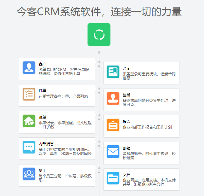Click the 文档 card title
The width and height of the screenshot is (204, 196).
click(127, 175)
